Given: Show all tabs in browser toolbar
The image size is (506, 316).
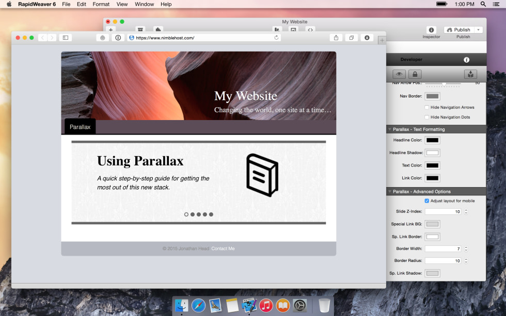Looking at the screenshot, I should 352,38.
